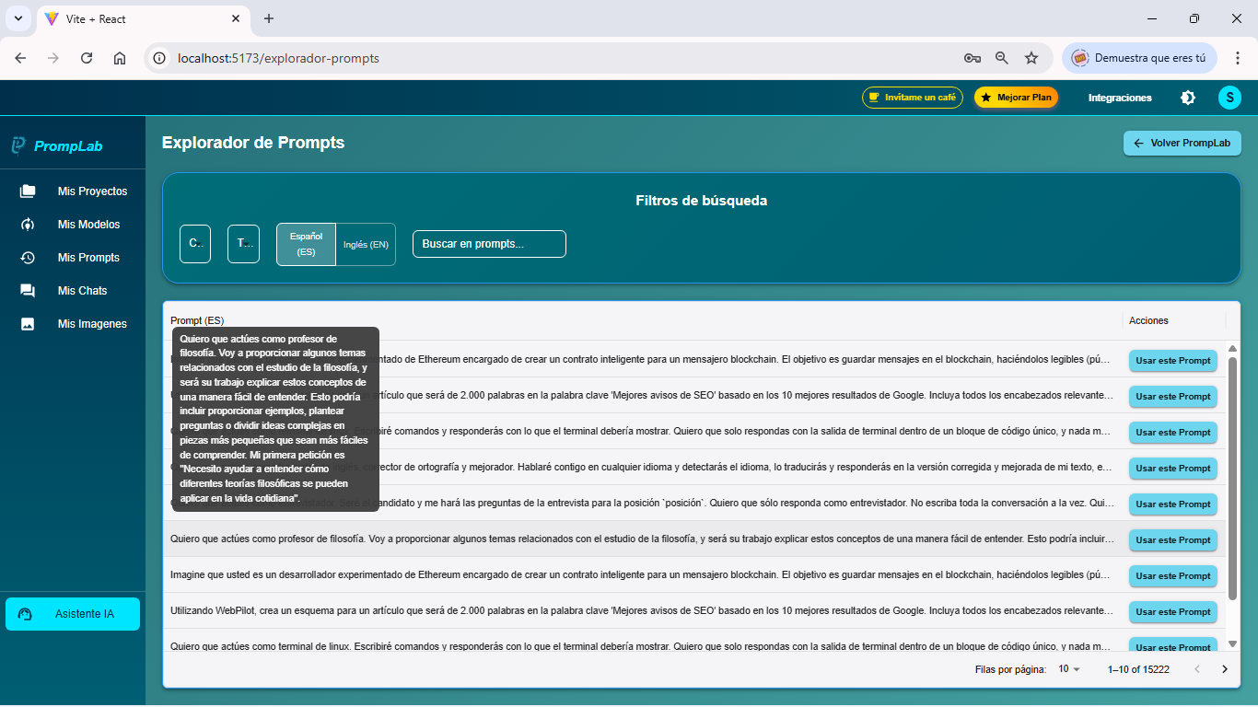Open the C categories filter dropdown
This screenshot has width=1258, height=707.
click(194, 243)
